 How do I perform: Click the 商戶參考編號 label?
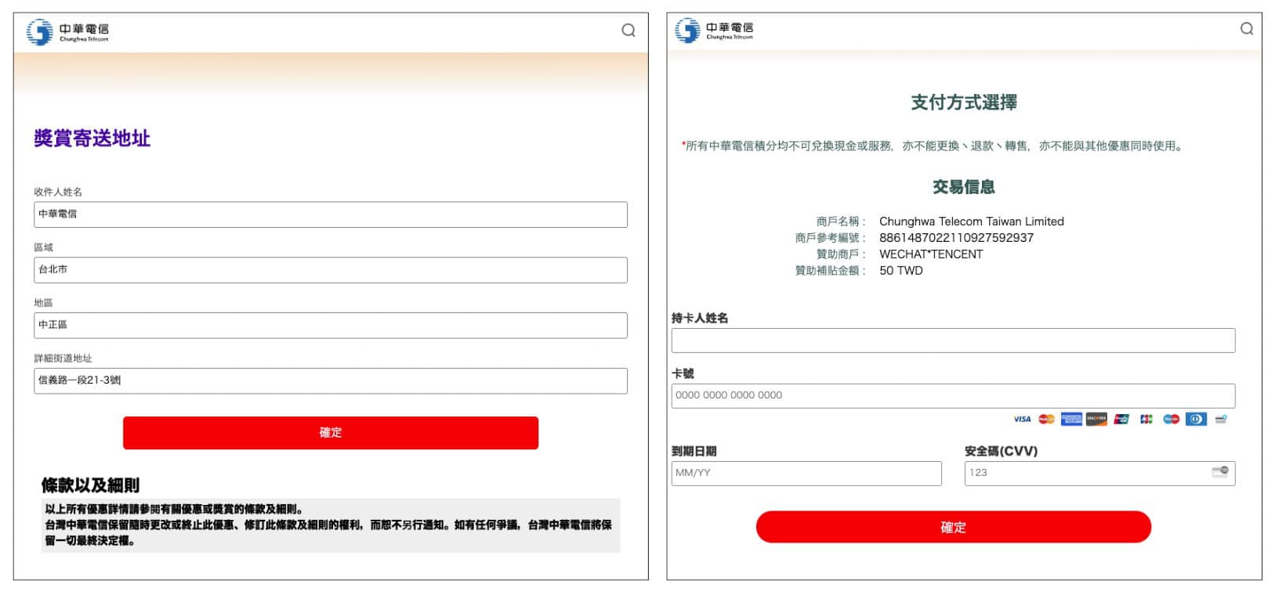coord(831,238)
